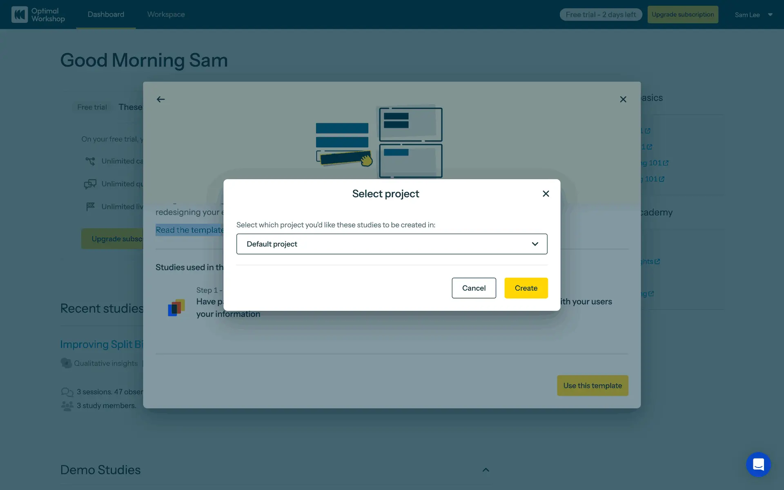Click the Free trial days left badge
The width and height of the screenshot is (784, 490).
pyautogui.click(x=600, y=15)
